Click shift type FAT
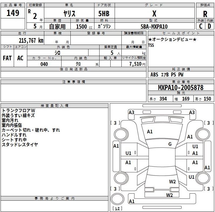215x212 pixels. (7, 58)
